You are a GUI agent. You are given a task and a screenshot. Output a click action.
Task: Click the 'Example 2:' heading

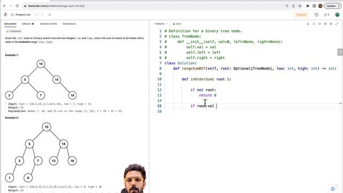click(12, 118)
